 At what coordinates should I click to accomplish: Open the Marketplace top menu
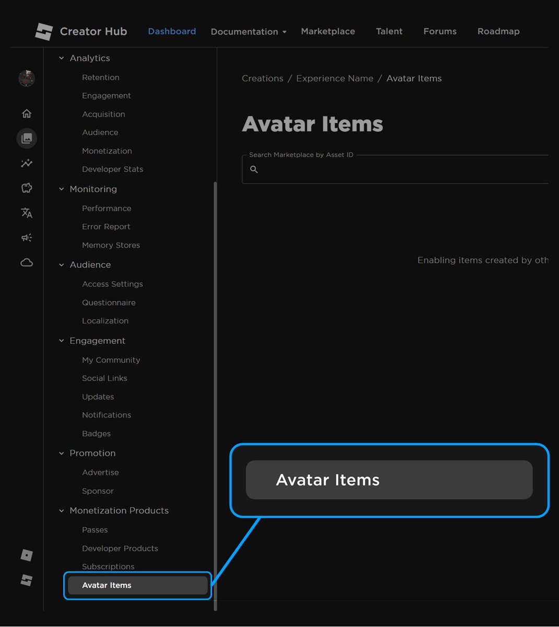point(328,31)
